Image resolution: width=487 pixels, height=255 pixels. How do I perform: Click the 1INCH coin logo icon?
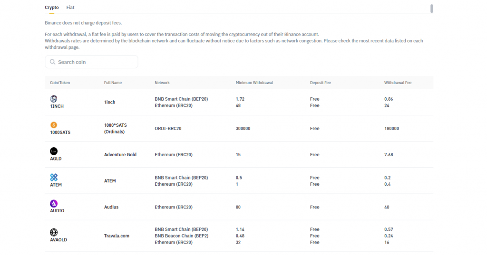click(54, 99)
